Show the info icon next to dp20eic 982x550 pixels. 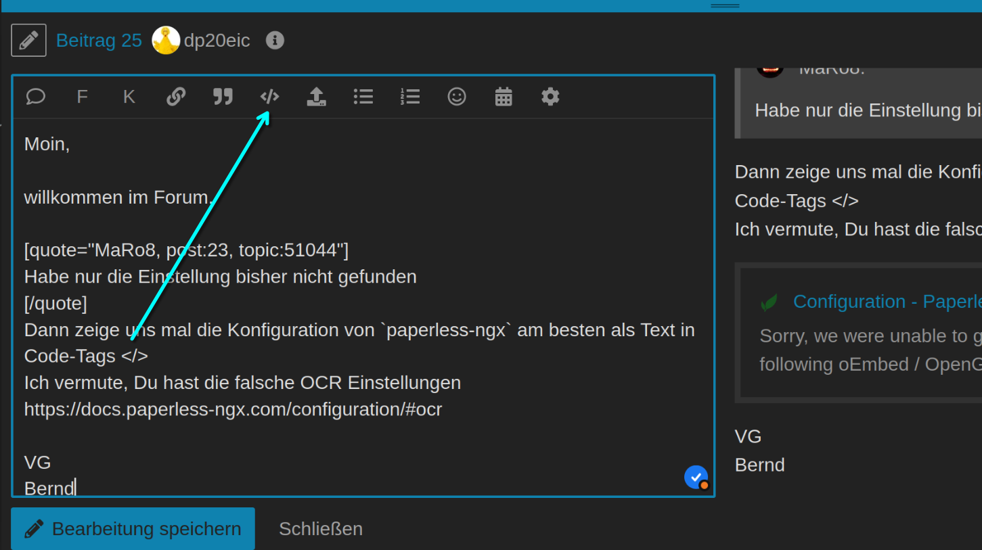coord(275,41)
